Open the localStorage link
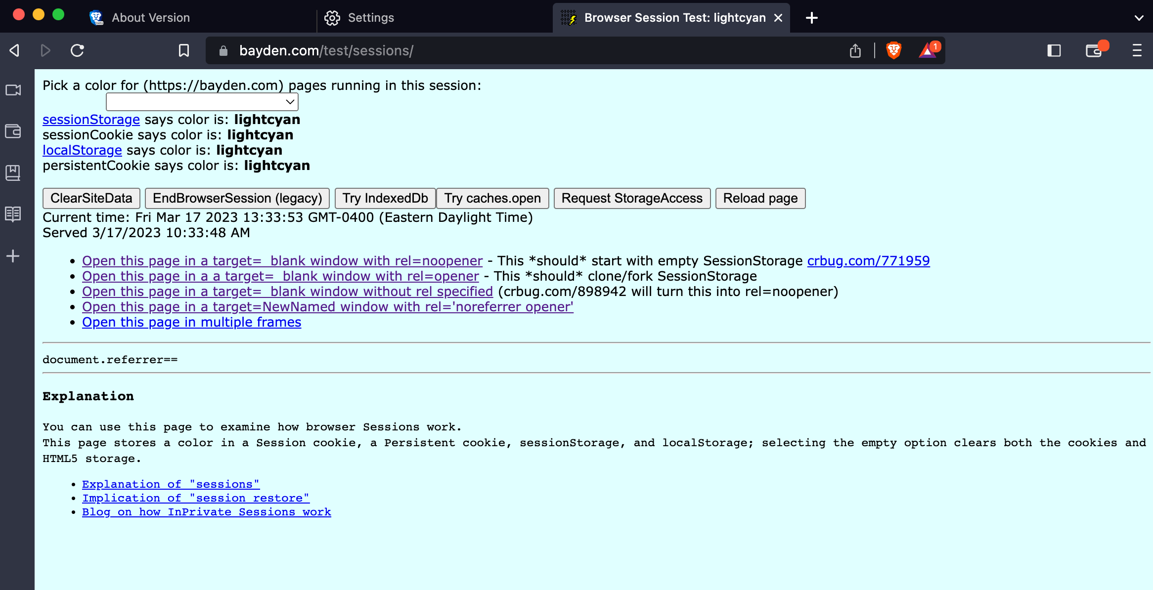Image resolution: width=1153 pixels, height=590 pixels. (82, 150)
